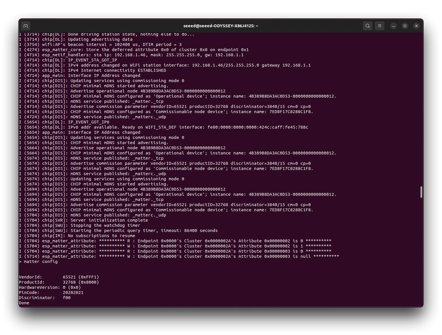Click the 'Attribute 0x00000002 is 1' line
Screen dimensions: 442x335
pyautogui.click(x=175, y=246)
